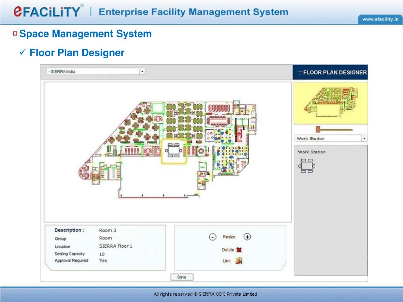The width and height of the screenshot is (403, 302).
Task: Click the 'SIERRA Floor 1' location value
Action: [x=116, y=246]
